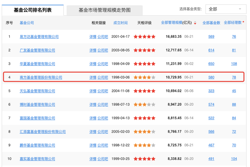Screen dimensions: 250x167
Task: Open 鹏华基金管理有限公司 company page
Action: click(x=37, y=145)
